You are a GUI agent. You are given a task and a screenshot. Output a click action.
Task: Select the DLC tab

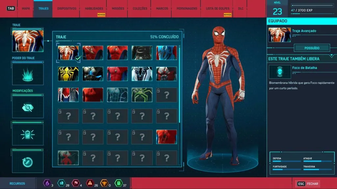241,9
